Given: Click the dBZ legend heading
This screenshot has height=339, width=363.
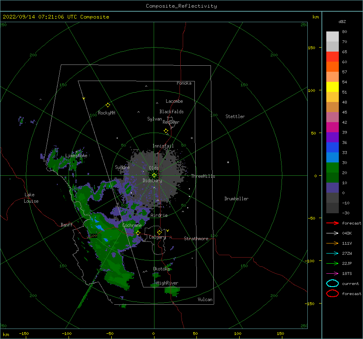Looking at the screenshot, I should click(x=342, y=22).
